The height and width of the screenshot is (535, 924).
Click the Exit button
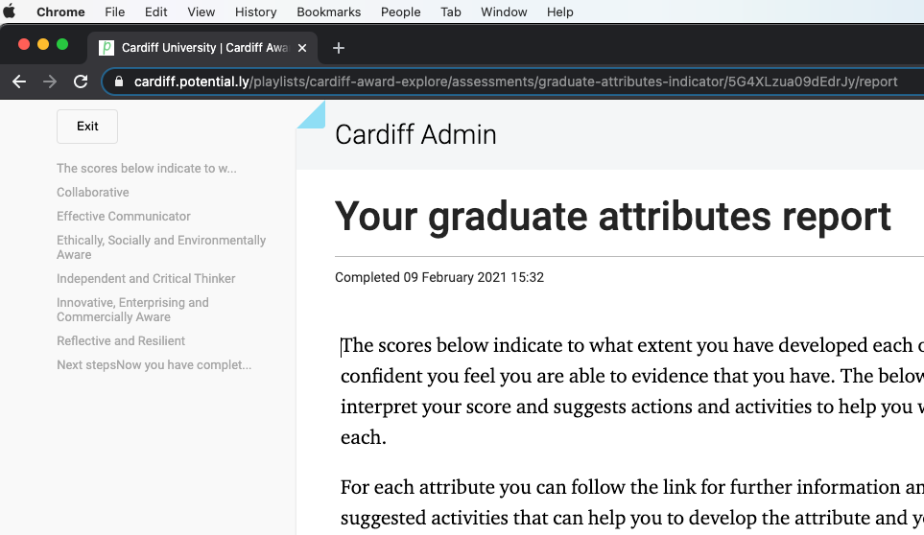tap(87, 127)
